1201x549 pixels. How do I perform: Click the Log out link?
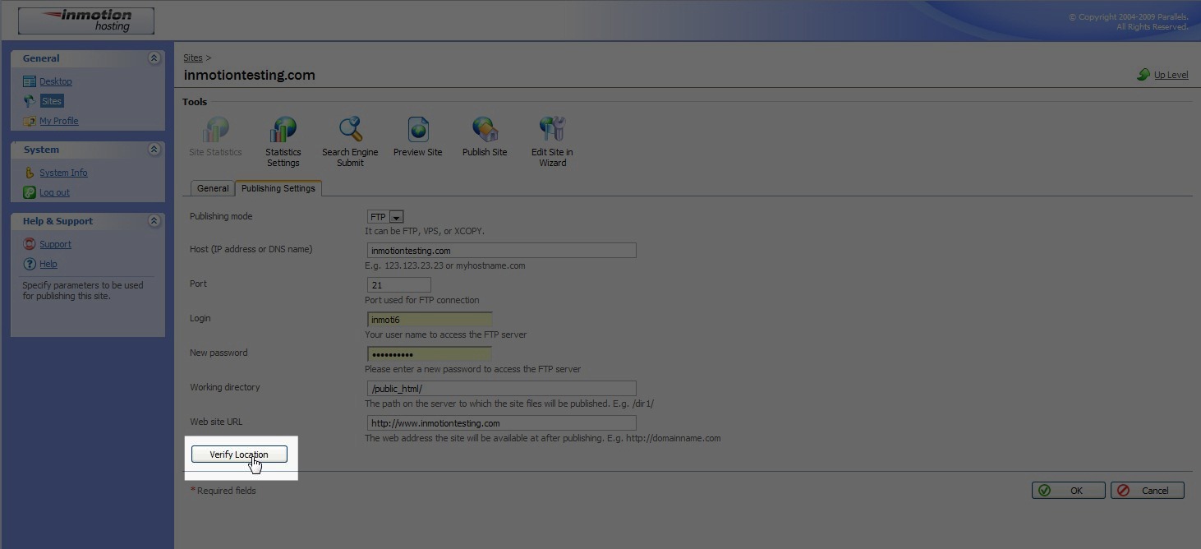pos(54,192)
